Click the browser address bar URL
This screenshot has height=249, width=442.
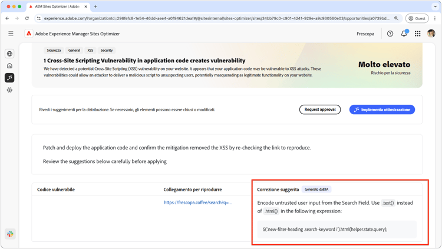coord(216,18)
